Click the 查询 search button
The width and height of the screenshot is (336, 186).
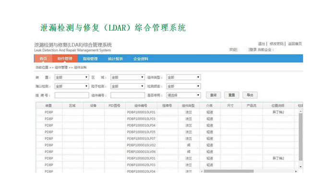214,95
